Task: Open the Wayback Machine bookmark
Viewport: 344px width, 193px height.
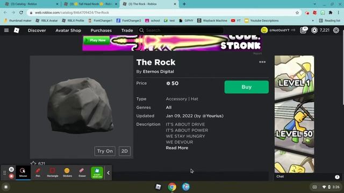Action: [x=212, y=20]
